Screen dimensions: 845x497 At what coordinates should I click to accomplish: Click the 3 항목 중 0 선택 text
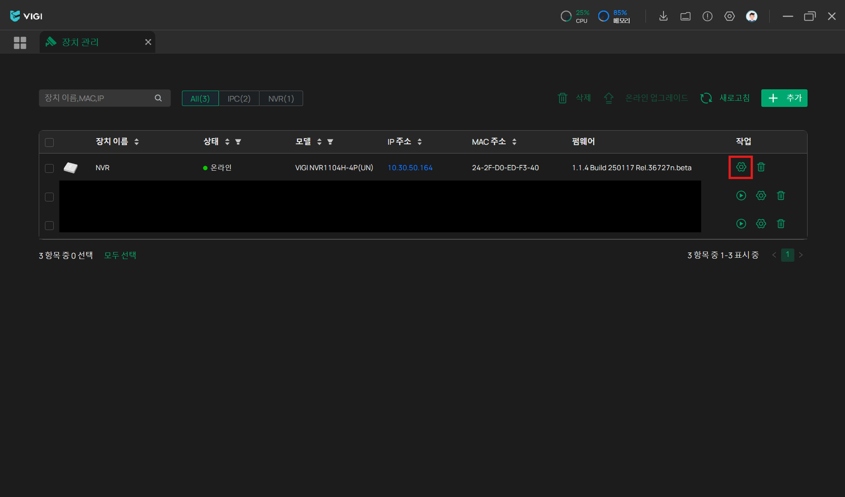(66, 255)
